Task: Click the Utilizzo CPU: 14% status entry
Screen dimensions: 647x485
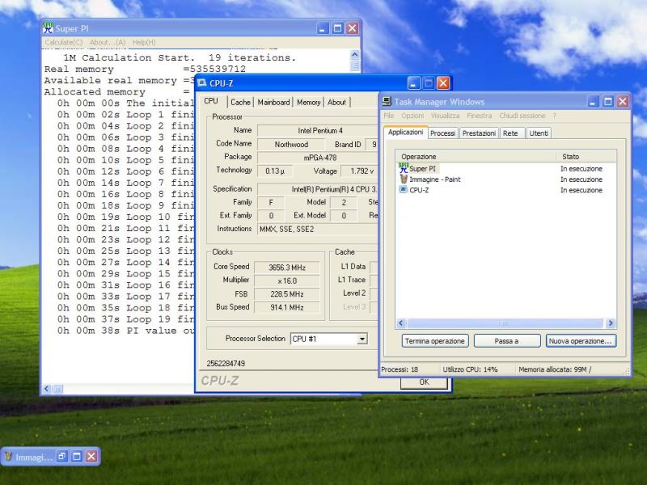Action: [470, 369]
